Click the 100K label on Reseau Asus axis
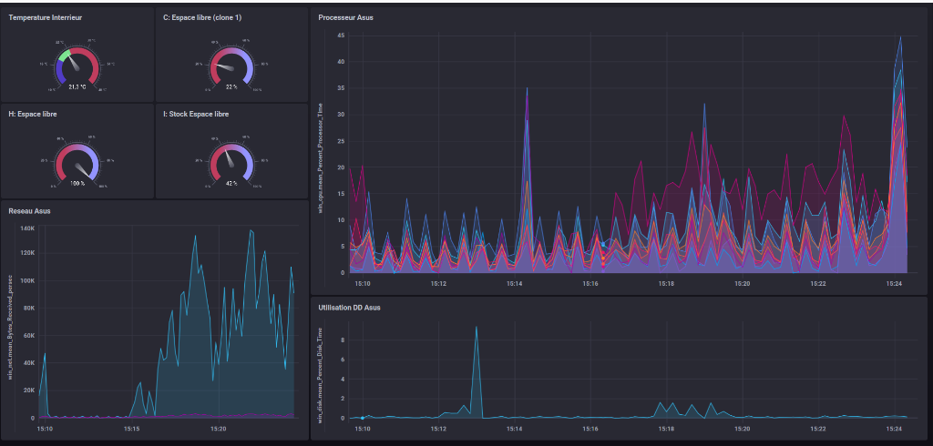This screenshot has width=933, height=446. pos(27,280)
